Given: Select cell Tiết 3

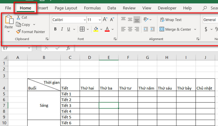Looking at the screenshot, I should [70, 105].
